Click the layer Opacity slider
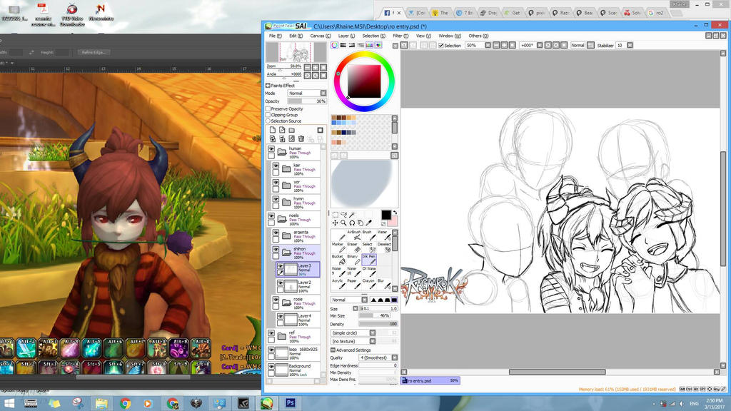Image resolution: width=731 pixels, height=411 pixels. (307, 101)
